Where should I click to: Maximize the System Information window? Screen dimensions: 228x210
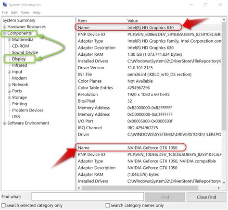pyautogui.click(x=206, y=5)
